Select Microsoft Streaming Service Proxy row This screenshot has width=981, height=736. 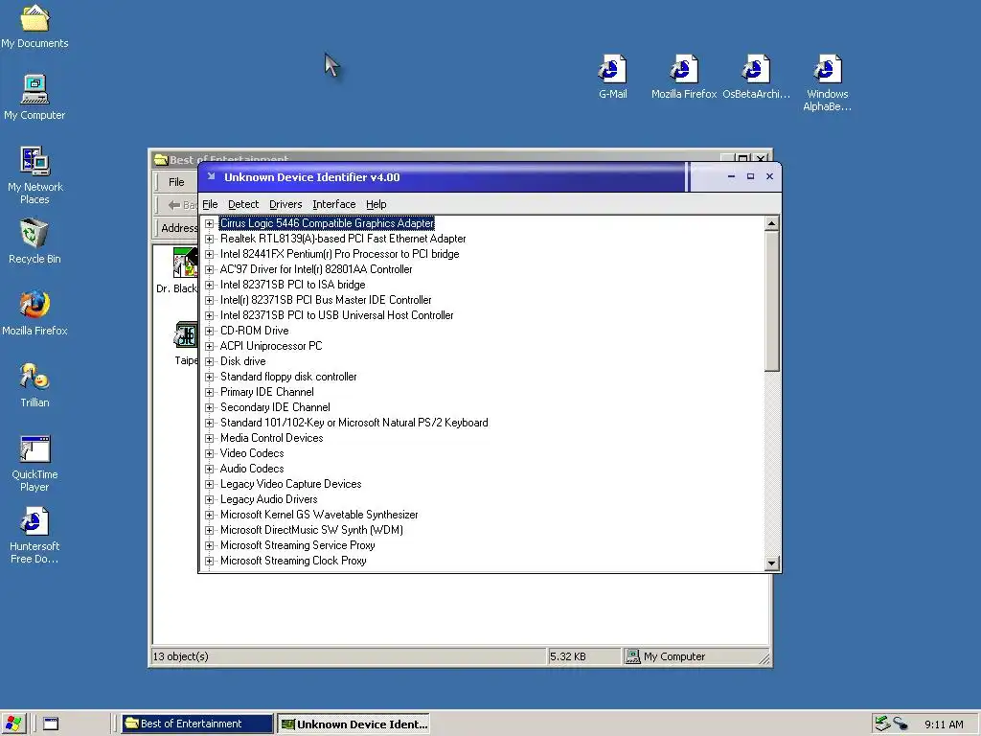coord(297,545)
